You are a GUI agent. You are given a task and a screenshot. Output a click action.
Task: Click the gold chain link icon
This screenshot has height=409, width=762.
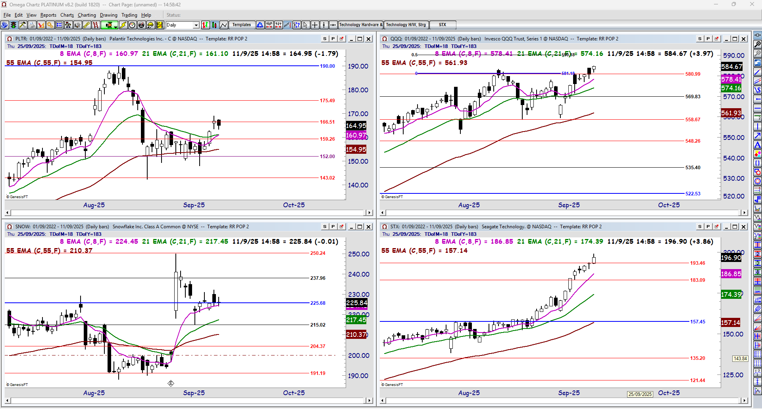(87, 25)
